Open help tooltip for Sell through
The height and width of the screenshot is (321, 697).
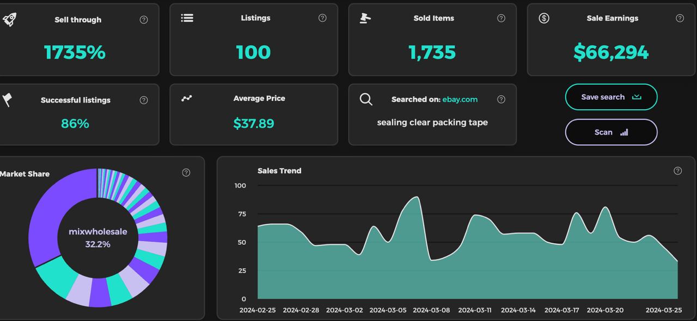[144, 20]
